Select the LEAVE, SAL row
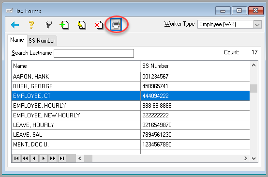 click(131, 135)
